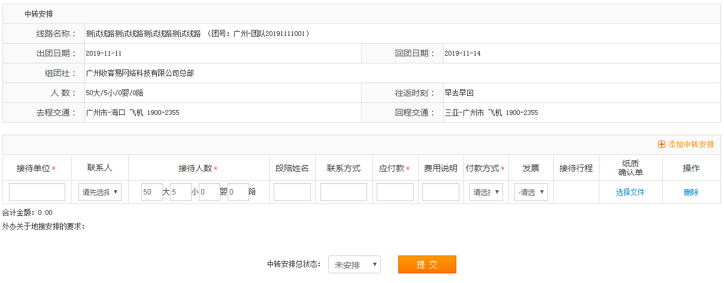Image resolution: width=724 pixels, height=283 pixels.
Task: Expand the 付款方式 dropdown
Action: tap(486, 192)
